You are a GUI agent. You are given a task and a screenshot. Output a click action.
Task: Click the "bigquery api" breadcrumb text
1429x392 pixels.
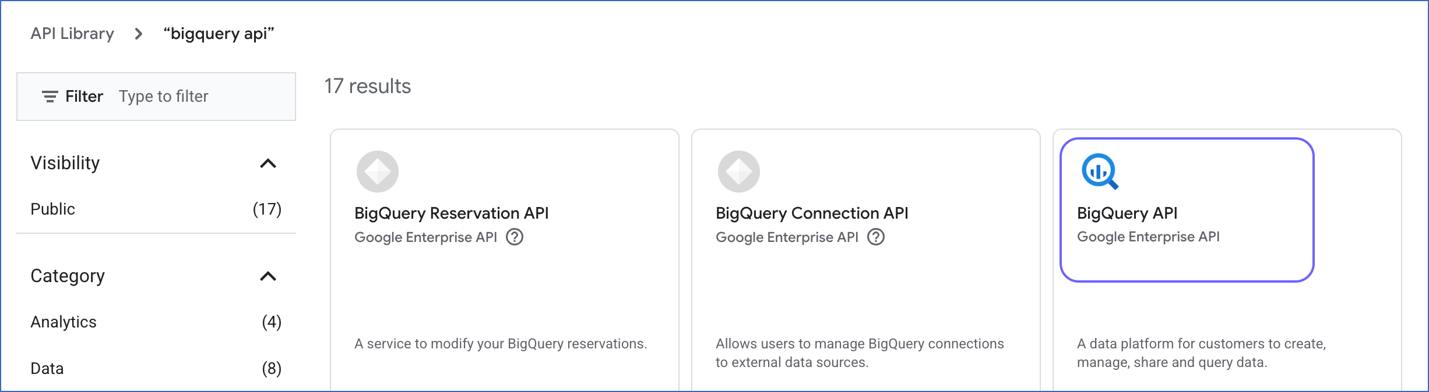point(219,34)
